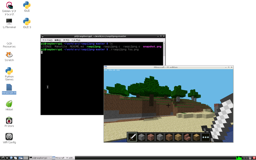The height and width of the screenshot is (160, 256).
Task: Select the red brick block in hotbar
Action: point(150,137)
